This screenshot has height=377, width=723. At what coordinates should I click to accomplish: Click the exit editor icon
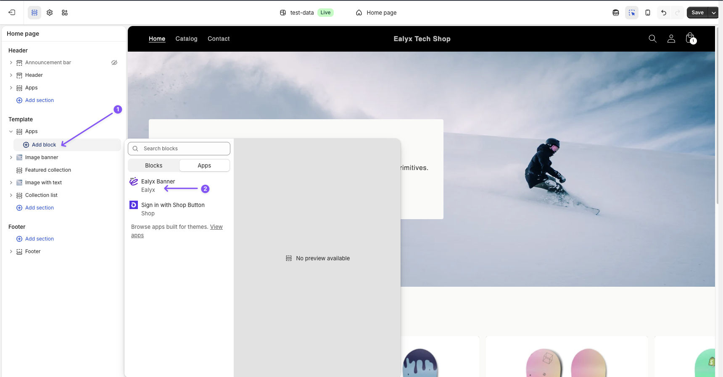tap(12, 13)
